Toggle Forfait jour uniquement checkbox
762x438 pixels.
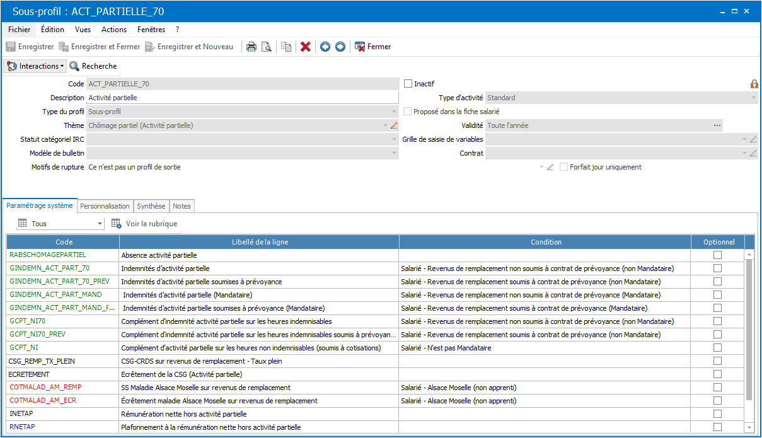pyautogui.click(x=564, y=167)
